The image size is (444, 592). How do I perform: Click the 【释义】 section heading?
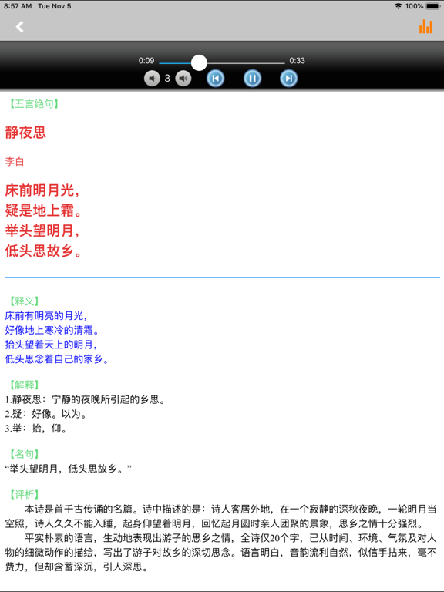point(24,301)
